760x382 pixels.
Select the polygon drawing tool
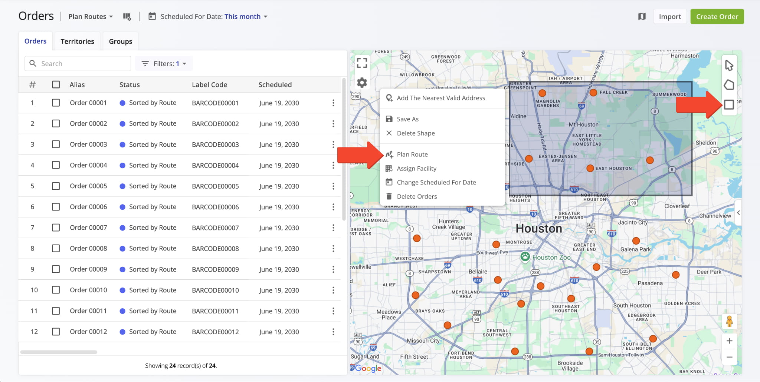[729, 85]
